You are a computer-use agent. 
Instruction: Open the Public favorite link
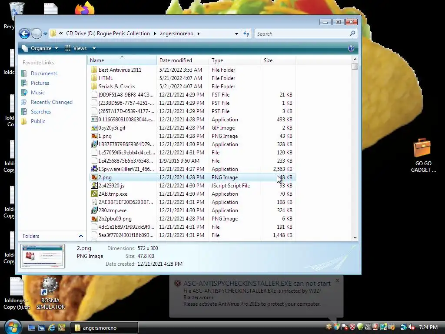click(x=38, y=121)
